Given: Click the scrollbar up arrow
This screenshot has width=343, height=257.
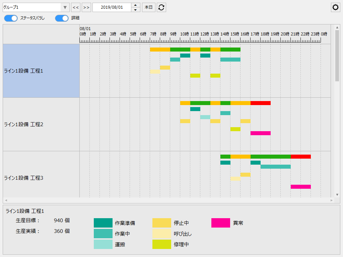Looking at the screenshot, I should 337,27.
